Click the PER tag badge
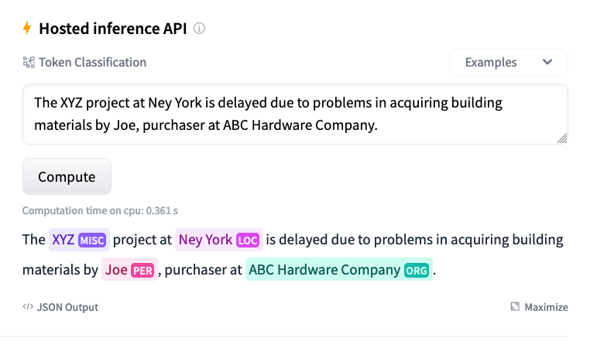Image resolution: width=597 pixels, height=348 pixels. (142, 271)
